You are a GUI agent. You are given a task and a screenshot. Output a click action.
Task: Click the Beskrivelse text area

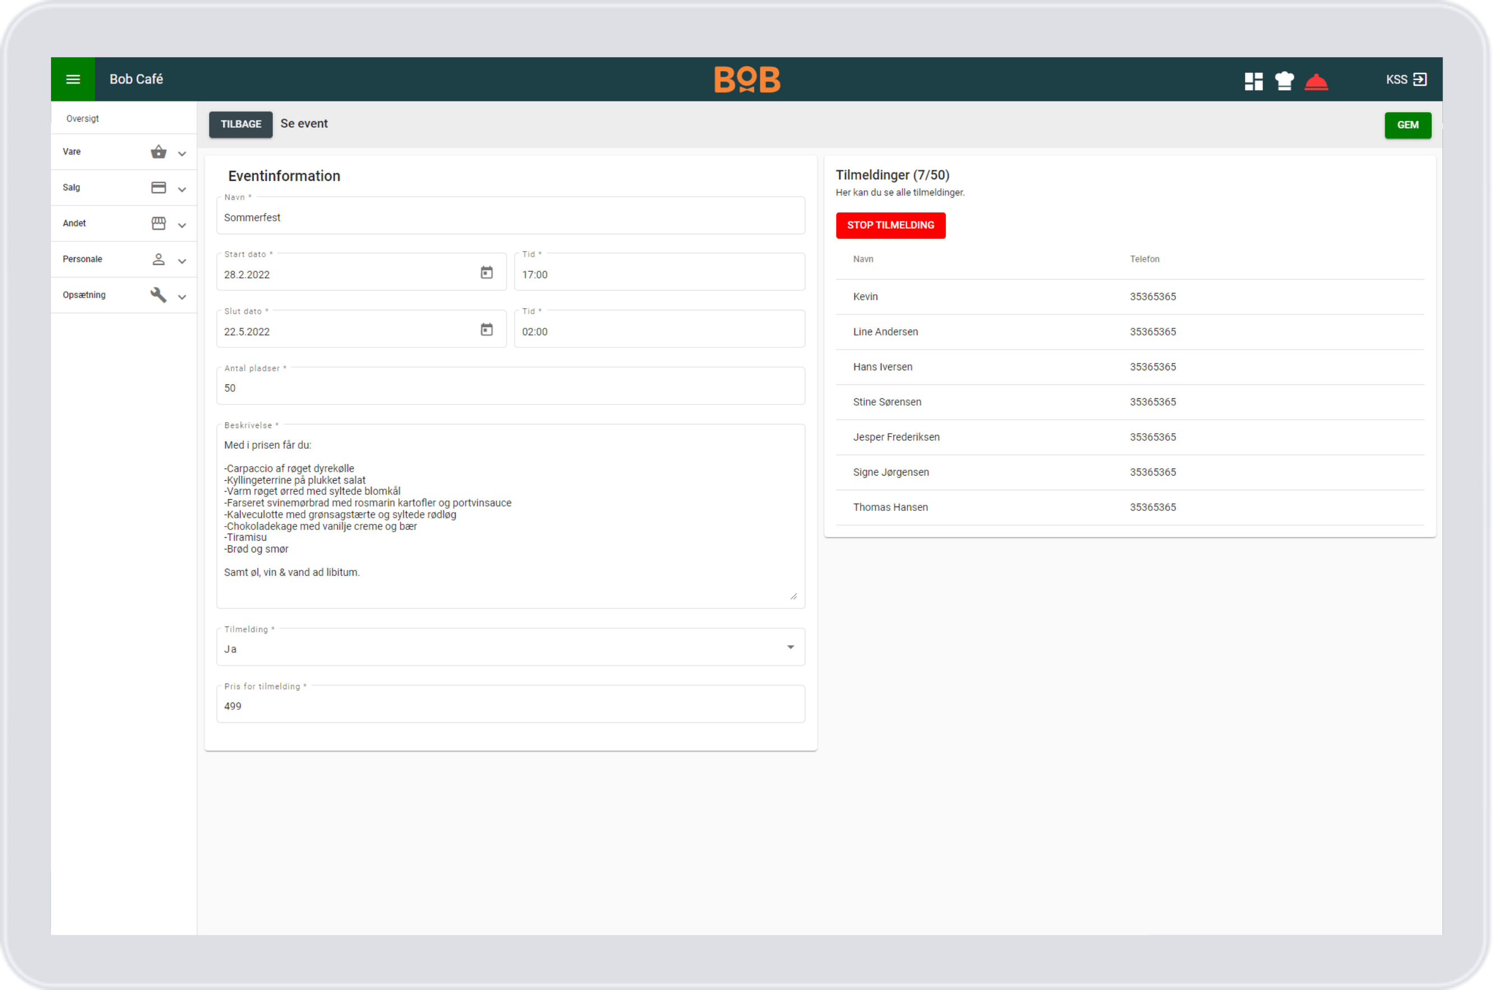510,517
